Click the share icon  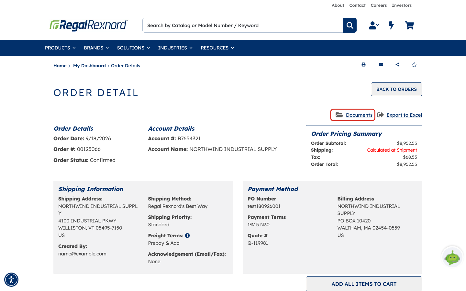click(397, 65)
